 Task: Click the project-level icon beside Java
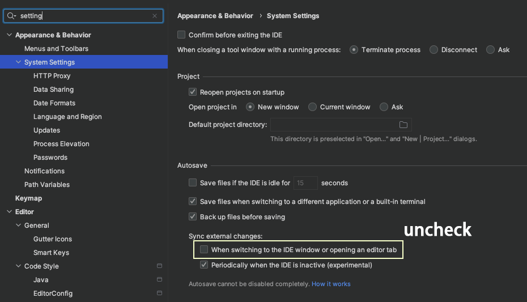[160, 280]
